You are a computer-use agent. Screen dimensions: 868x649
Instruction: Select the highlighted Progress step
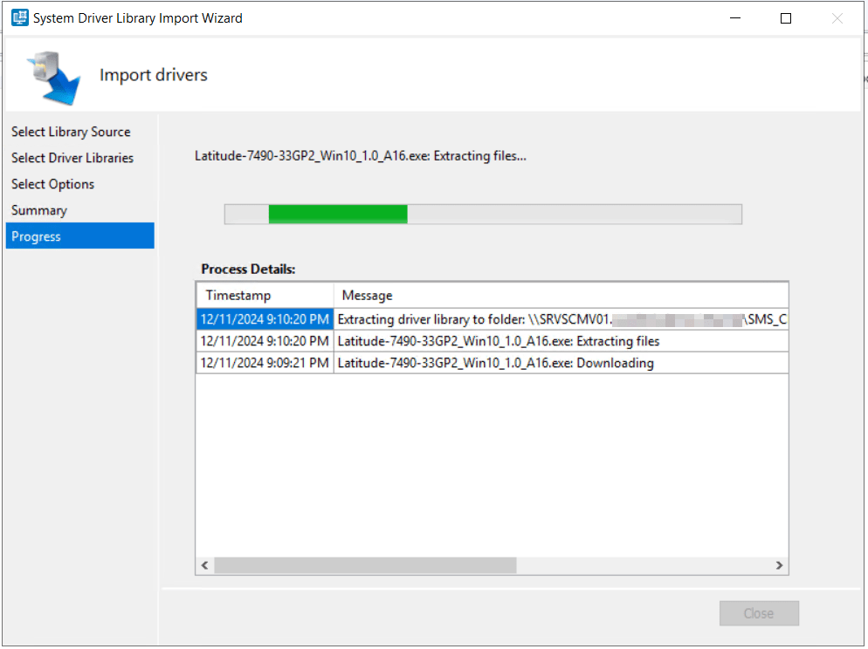(36, 236)
